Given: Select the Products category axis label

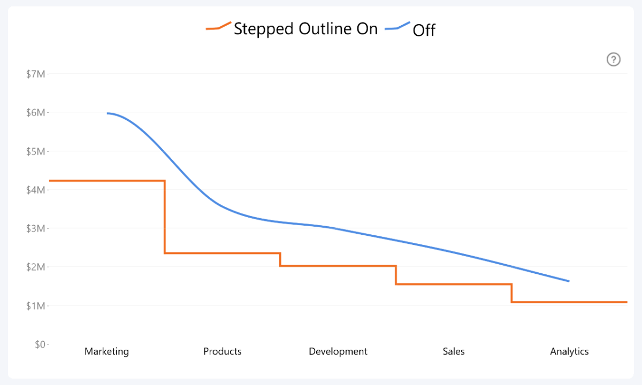Looking at the screenshot, I should pyautogui.click(x=223, y=351).
